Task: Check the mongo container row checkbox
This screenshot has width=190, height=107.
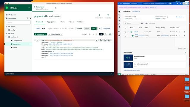Action: pos(125,36)
